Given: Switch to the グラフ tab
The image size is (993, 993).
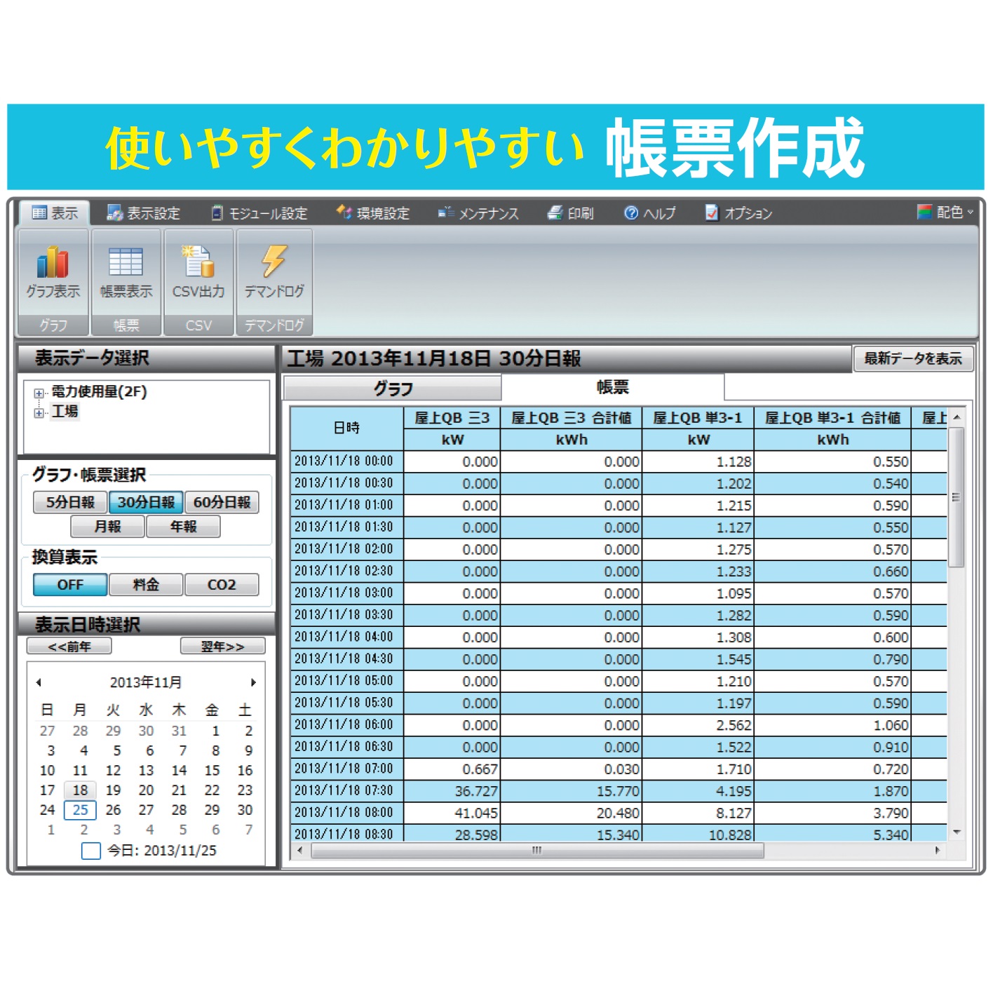Looking at the screenshot, I should tap(393, 389).
